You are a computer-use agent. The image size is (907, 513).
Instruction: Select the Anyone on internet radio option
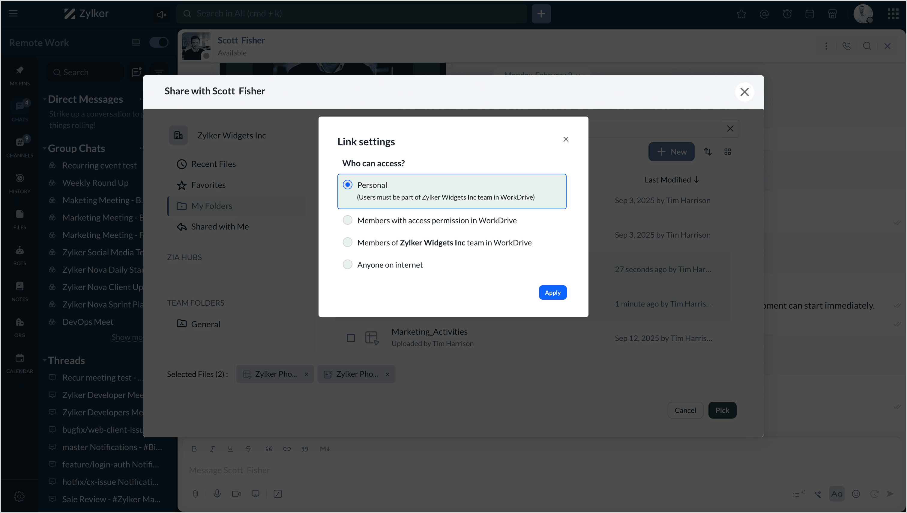(347, 265)
